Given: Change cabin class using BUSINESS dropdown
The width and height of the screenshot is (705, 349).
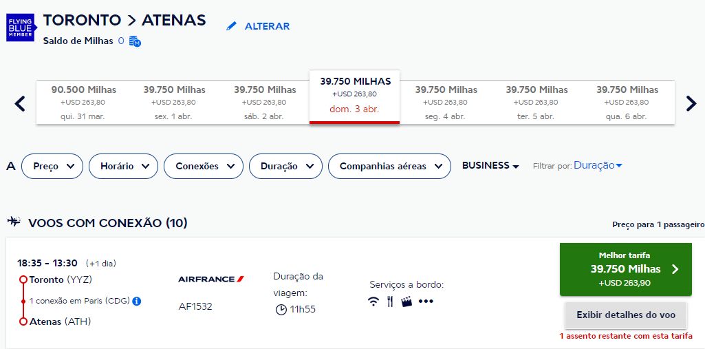Looking at the screenshot, I should tap(490, 165).
